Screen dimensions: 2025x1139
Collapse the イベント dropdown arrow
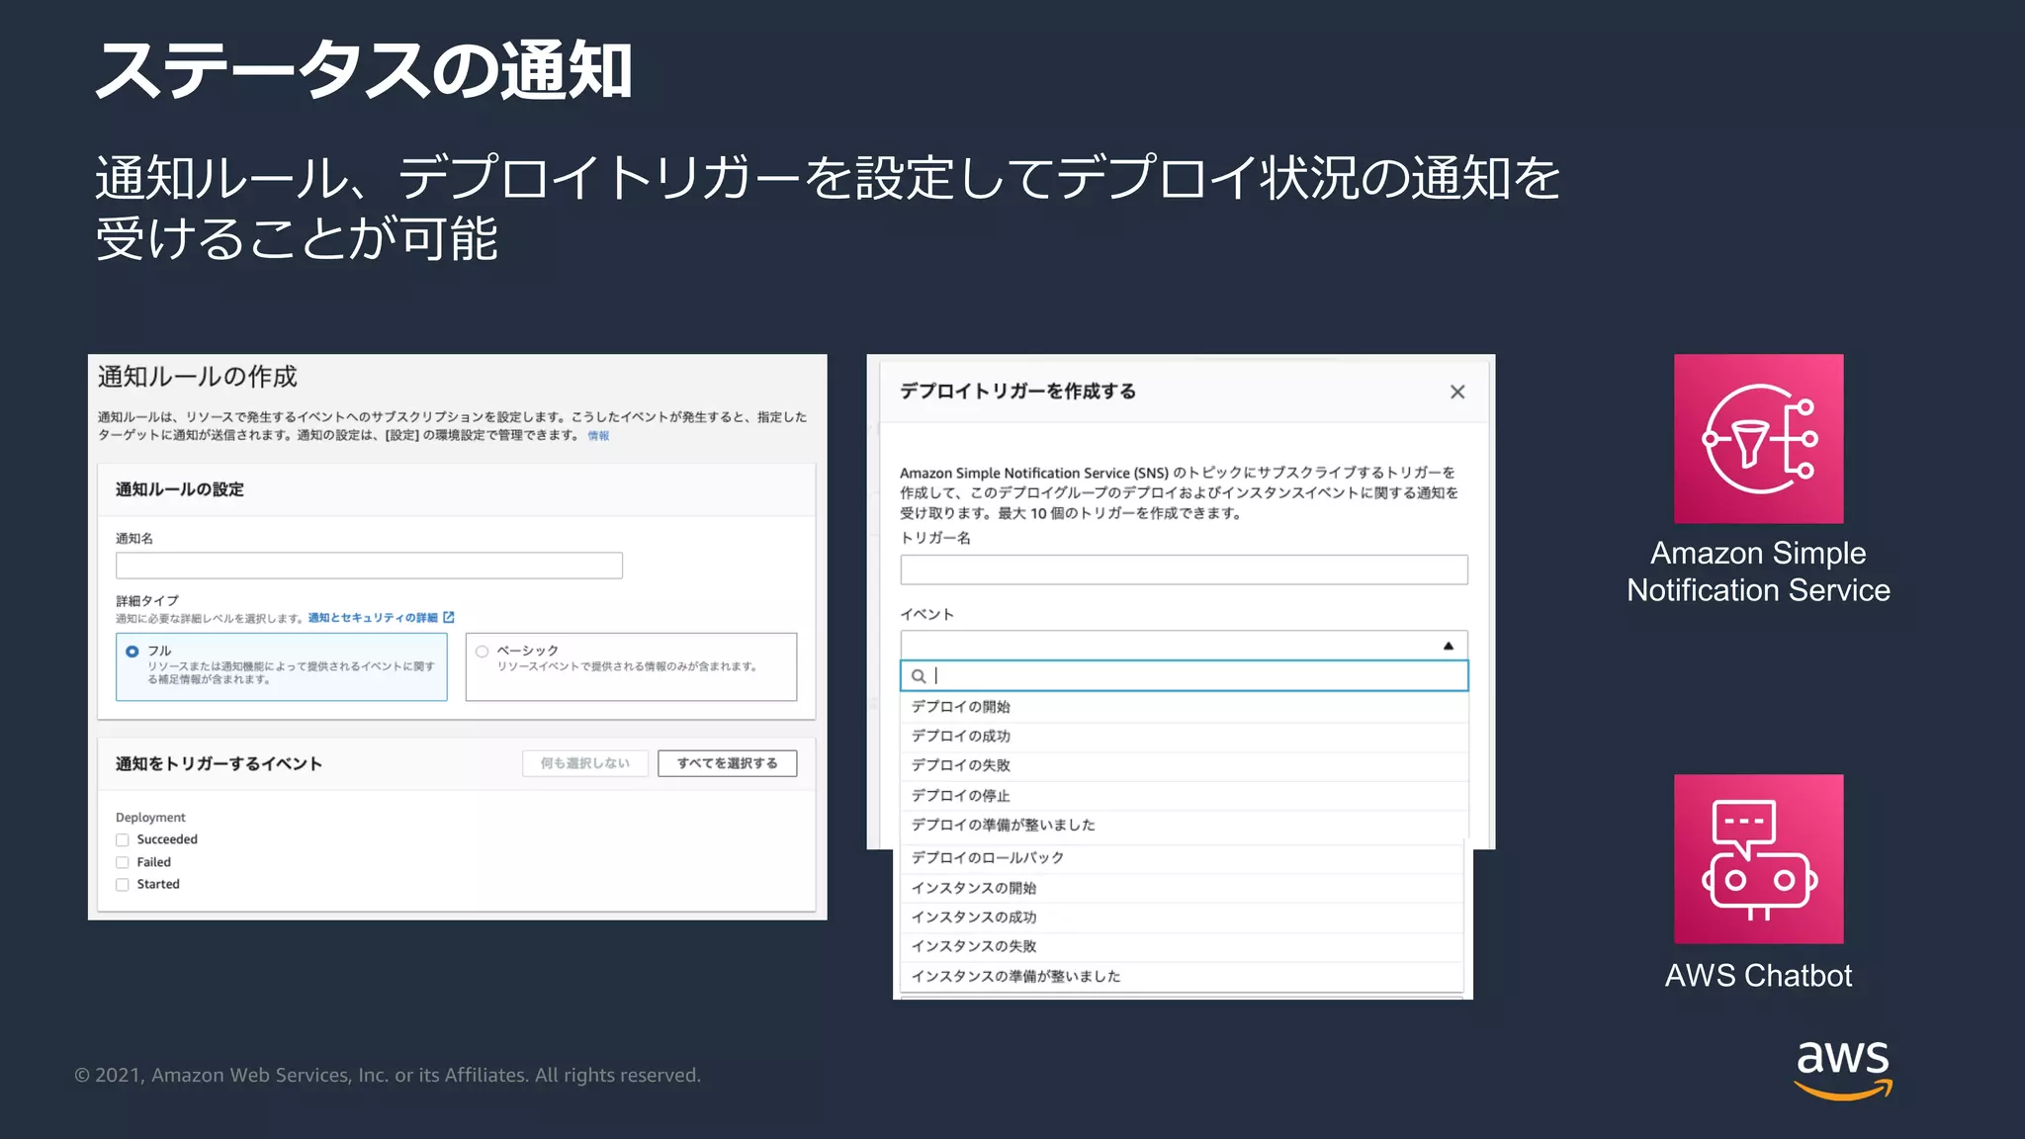[1449, 646]
